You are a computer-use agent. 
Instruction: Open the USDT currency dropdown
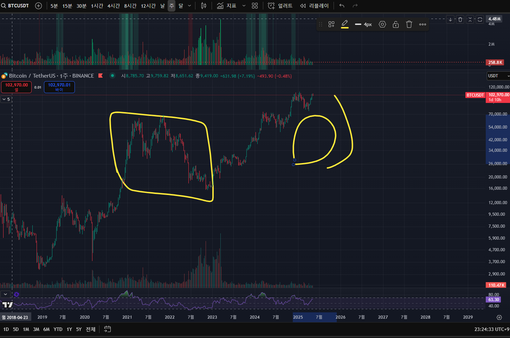(498, 76)
